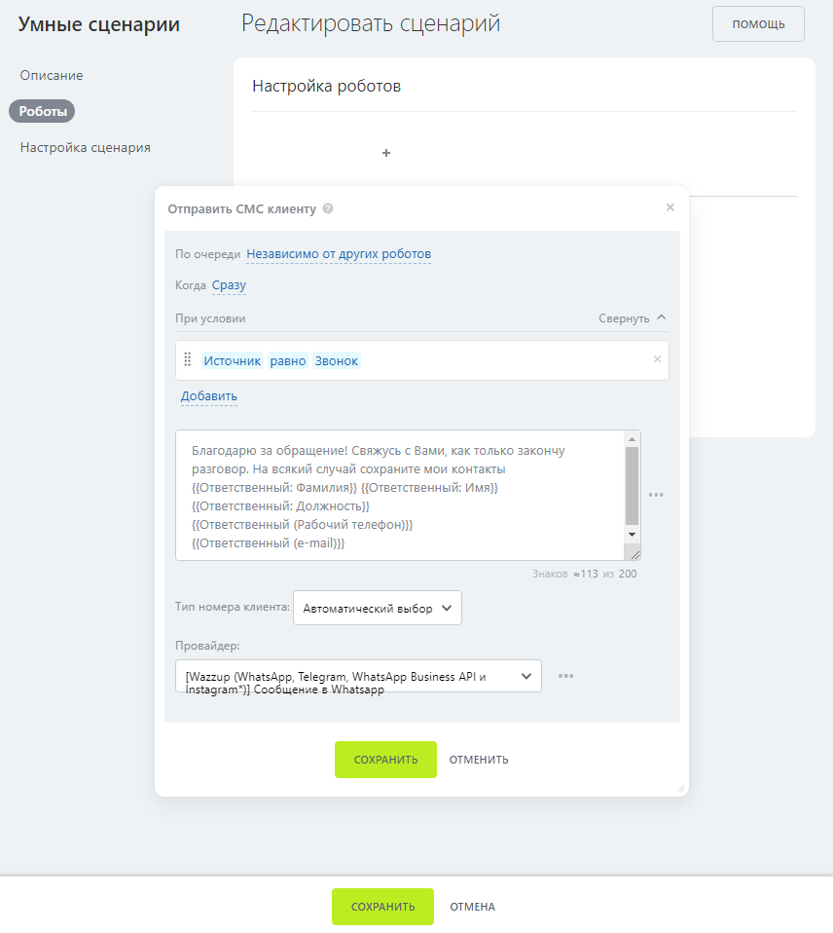Open help icon next to Отправить СМС клиенту
The width and height of the screenshot is (833, 933).
pyautogui.click(x=328, y=208)
